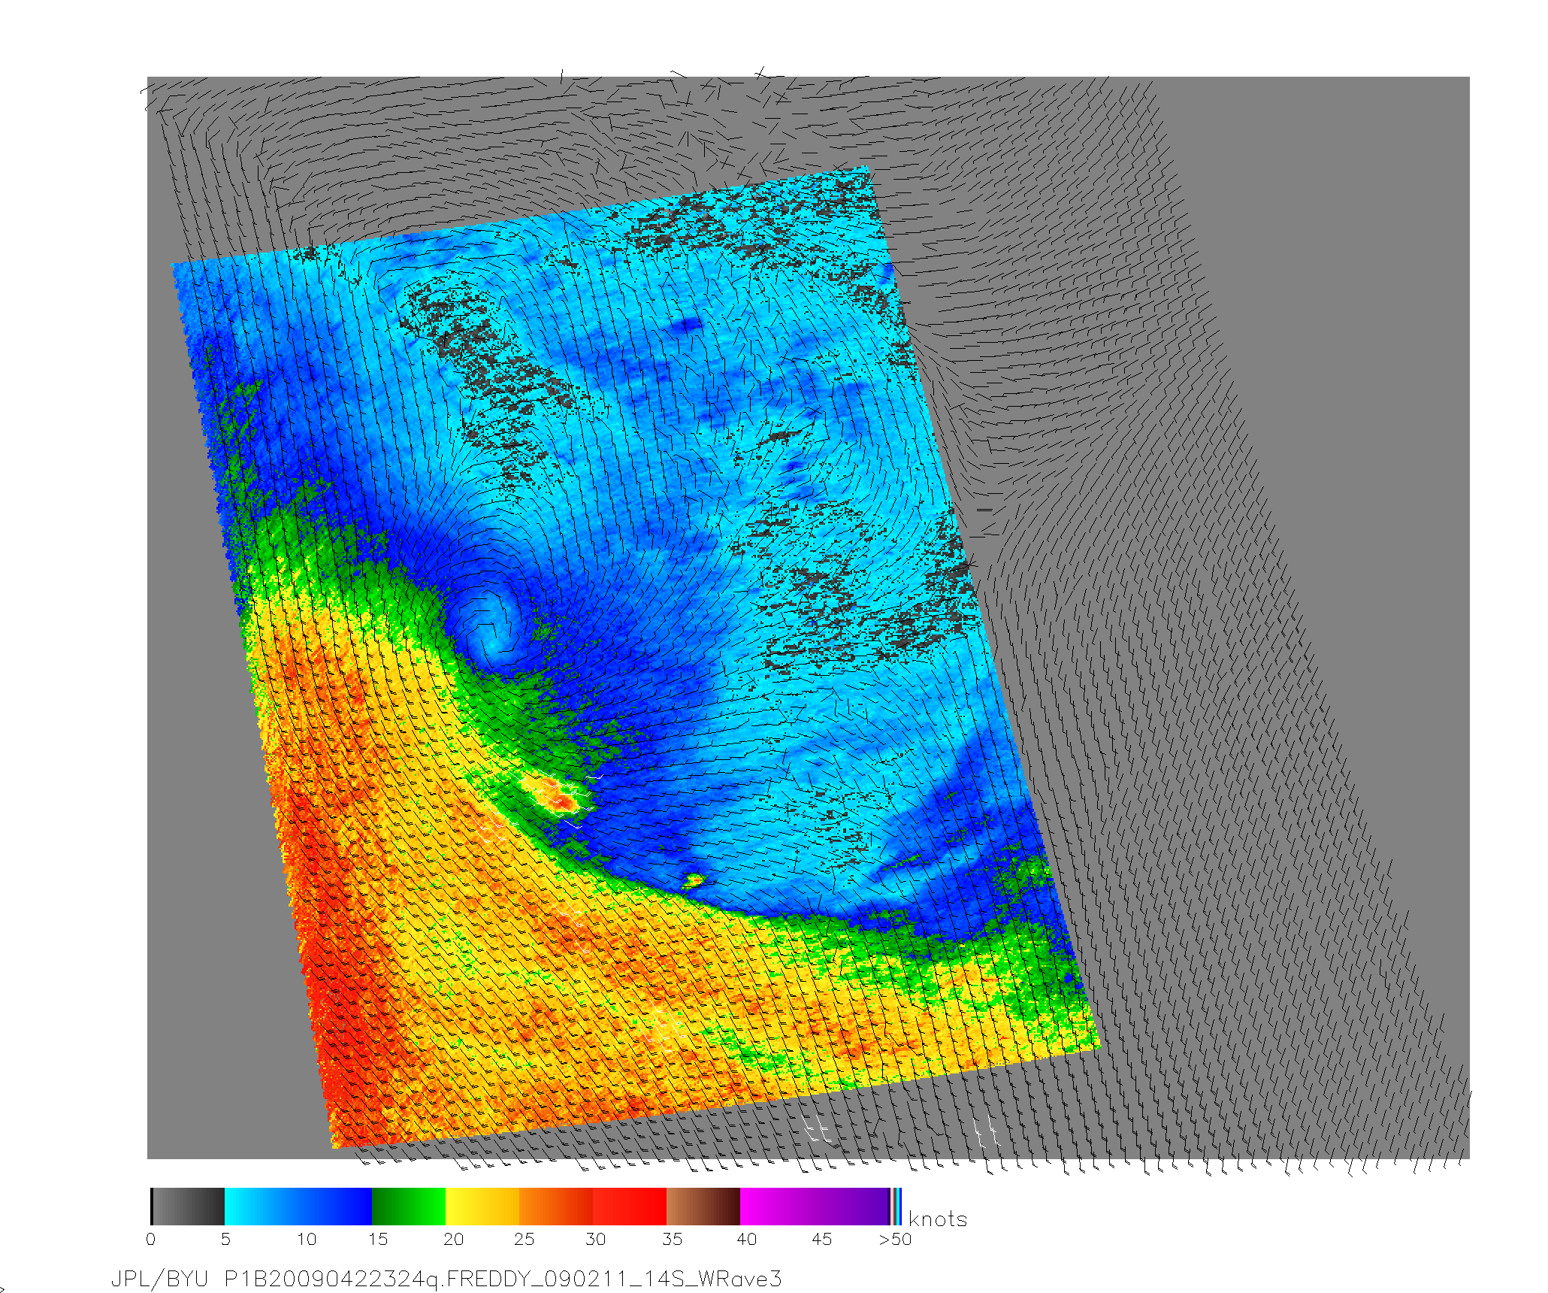Image resolution: width=1548 pixels, height=1293 pixels.
Task: Click the '5' legend tick label
Action: click(225, 1239)
